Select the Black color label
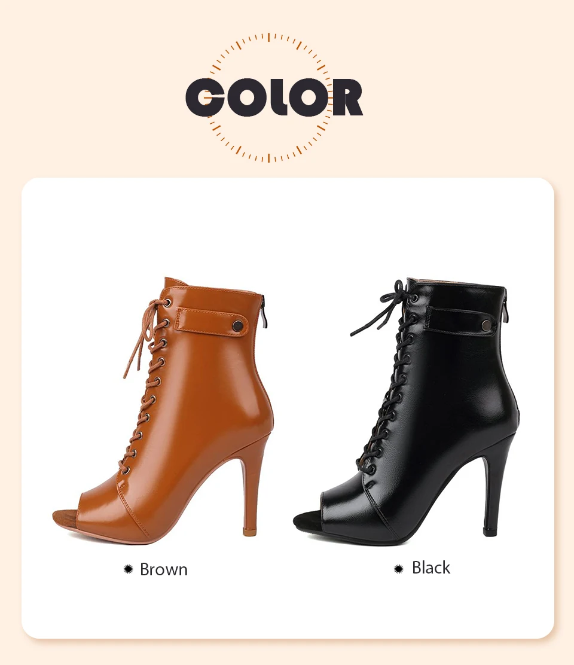 (x=430, y=568)
